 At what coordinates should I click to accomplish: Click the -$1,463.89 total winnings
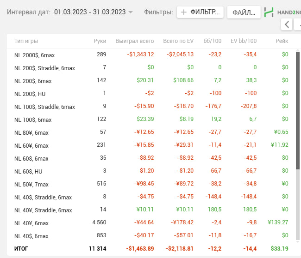pos(140,249)
